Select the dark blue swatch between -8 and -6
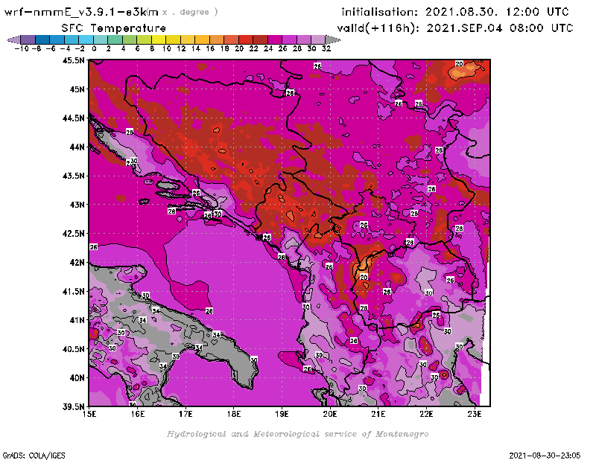Image resolution: width=596 pixels, height=460 pixels. (x=42, y=40)
